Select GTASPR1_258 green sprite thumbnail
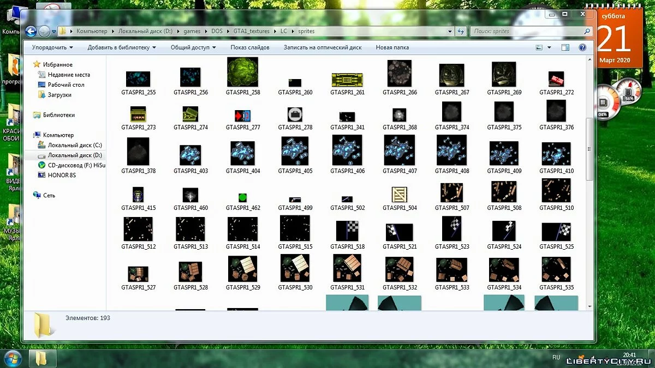This screenshot has height=368, width=655. click(x=243, y=72)
